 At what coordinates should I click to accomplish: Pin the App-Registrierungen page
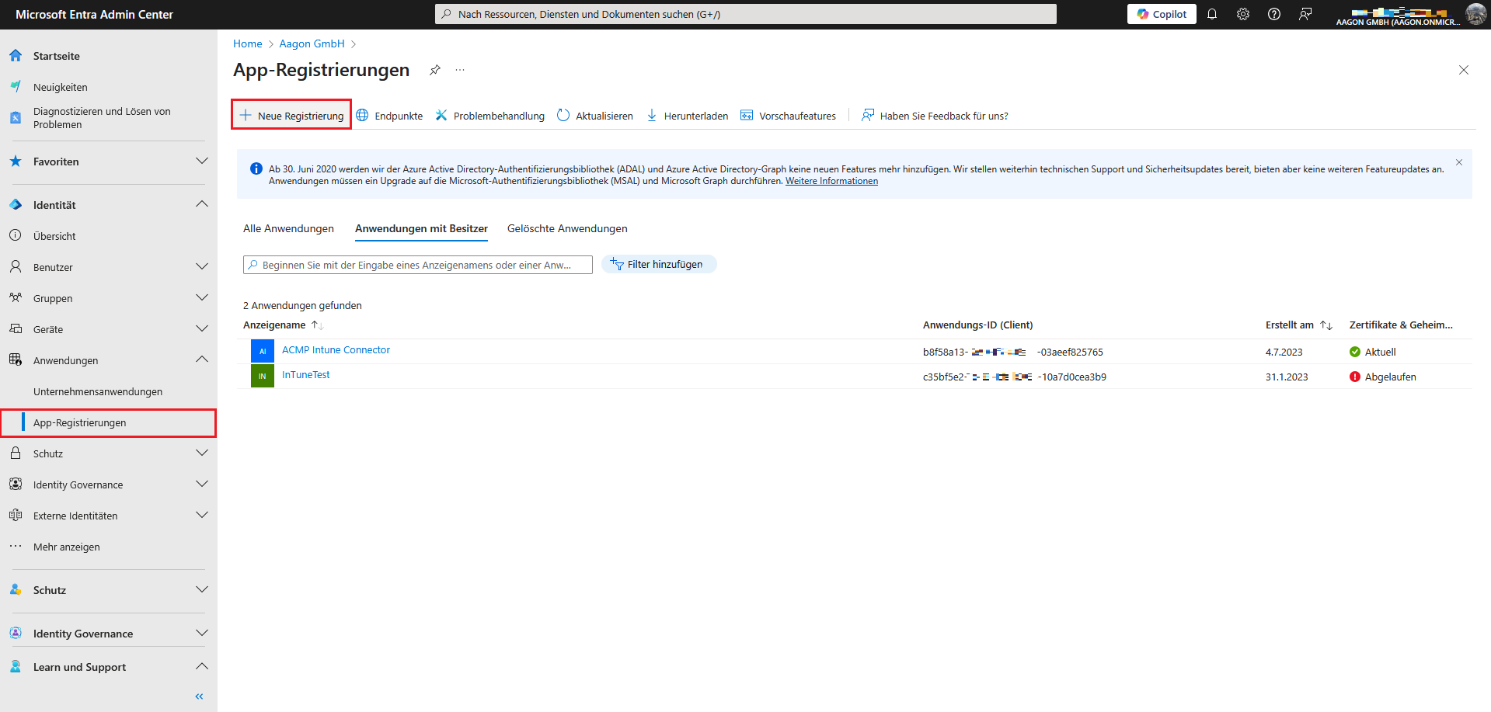pyautogui.click(x=435, y=70)
